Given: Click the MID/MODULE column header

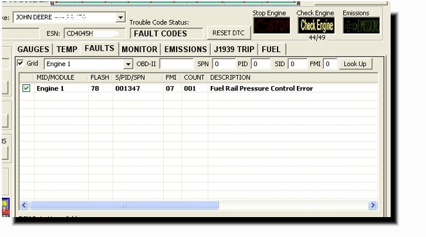Looking at the screenshot, I should coord(61,78).
